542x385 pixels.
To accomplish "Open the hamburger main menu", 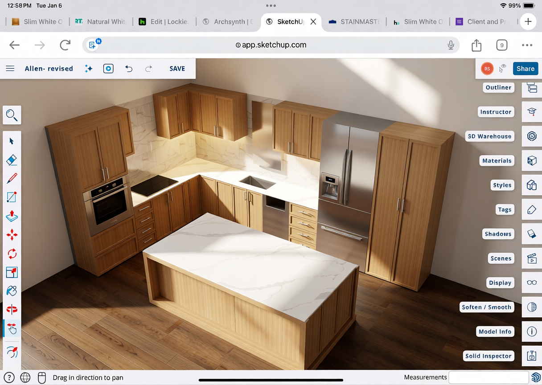I will tap(10, 69).
